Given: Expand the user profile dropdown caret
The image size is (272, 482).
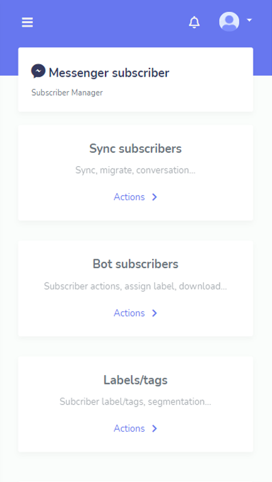Looking at the screenshot, I should pyautogui.click(x=249, y=20).
